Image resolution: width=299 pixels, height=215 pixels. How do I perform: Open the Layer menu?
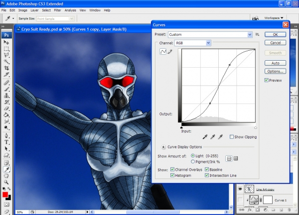pyautogui.click(x=34, y=10)
